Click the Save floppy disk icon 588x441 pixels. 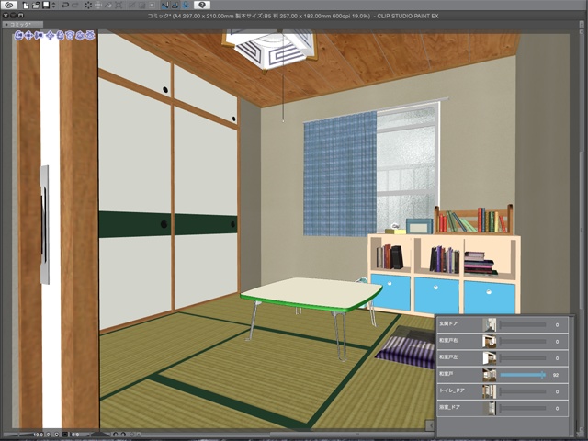(46, 5)
